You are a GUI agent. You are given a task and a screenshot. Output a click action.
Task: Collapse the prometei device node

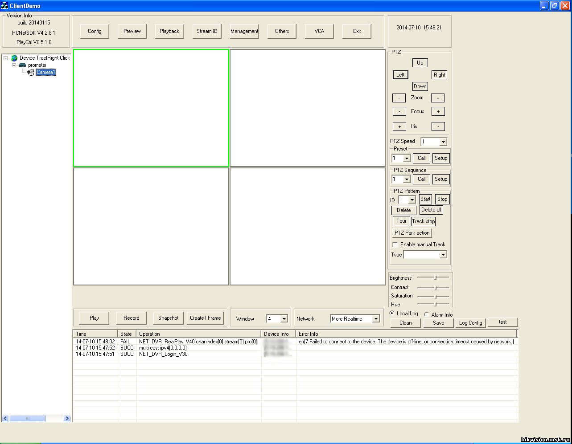pyautogui.click(x=14, y=65)
